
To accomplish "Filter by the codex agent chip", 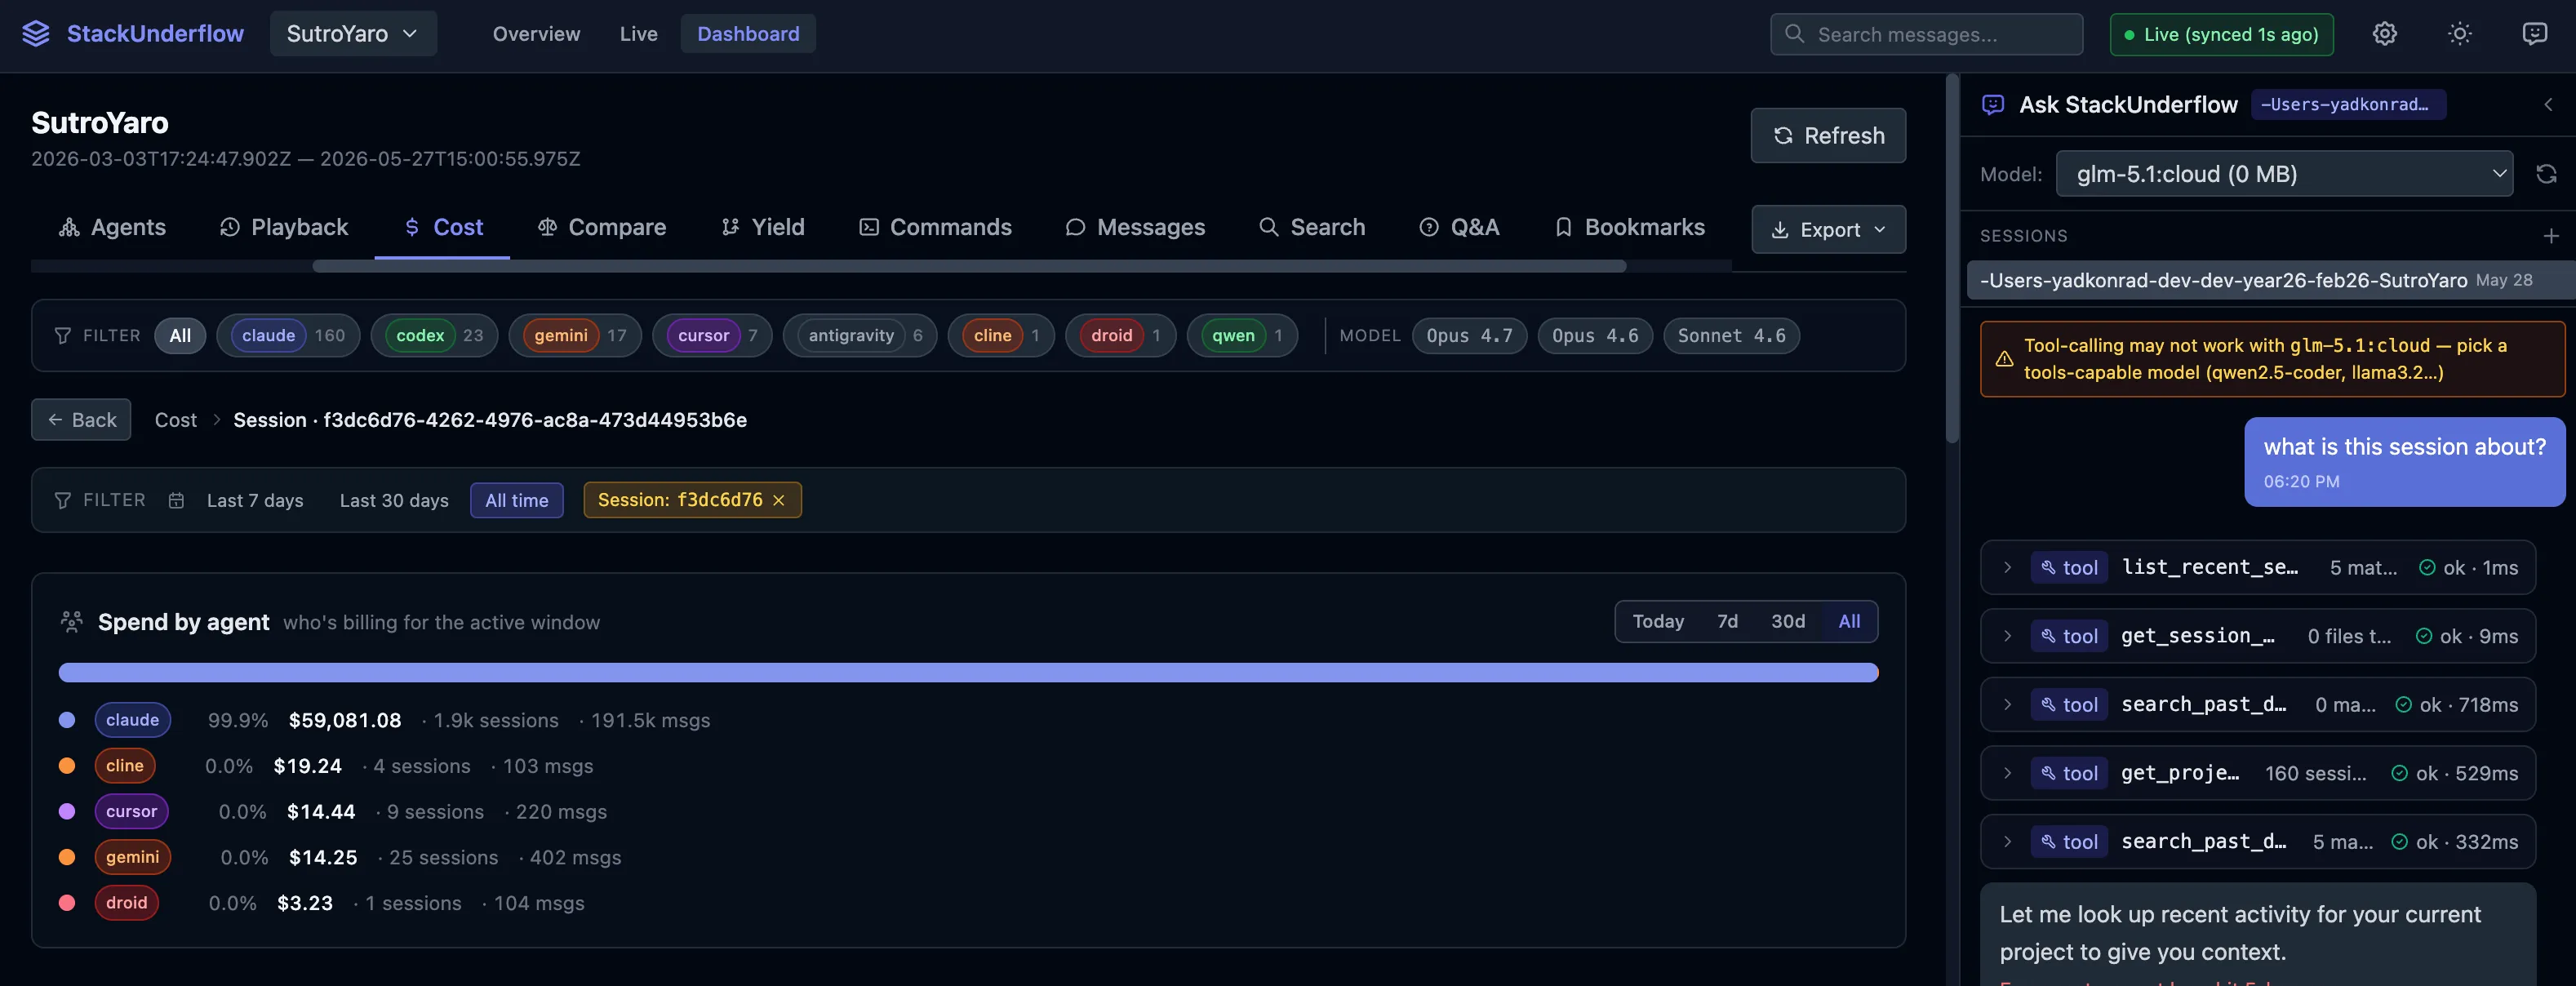I will point(434,336).
